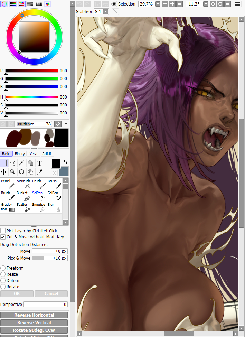
Task: Select the Magic Wand tool
Action: (21, 163)
